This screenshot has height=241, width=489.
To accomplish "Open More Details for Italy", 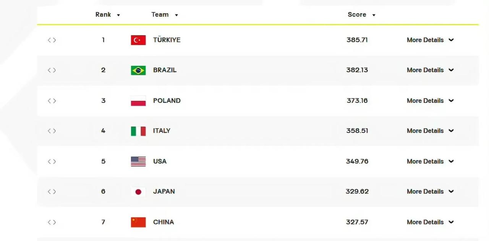I will [x=430, y=131].
